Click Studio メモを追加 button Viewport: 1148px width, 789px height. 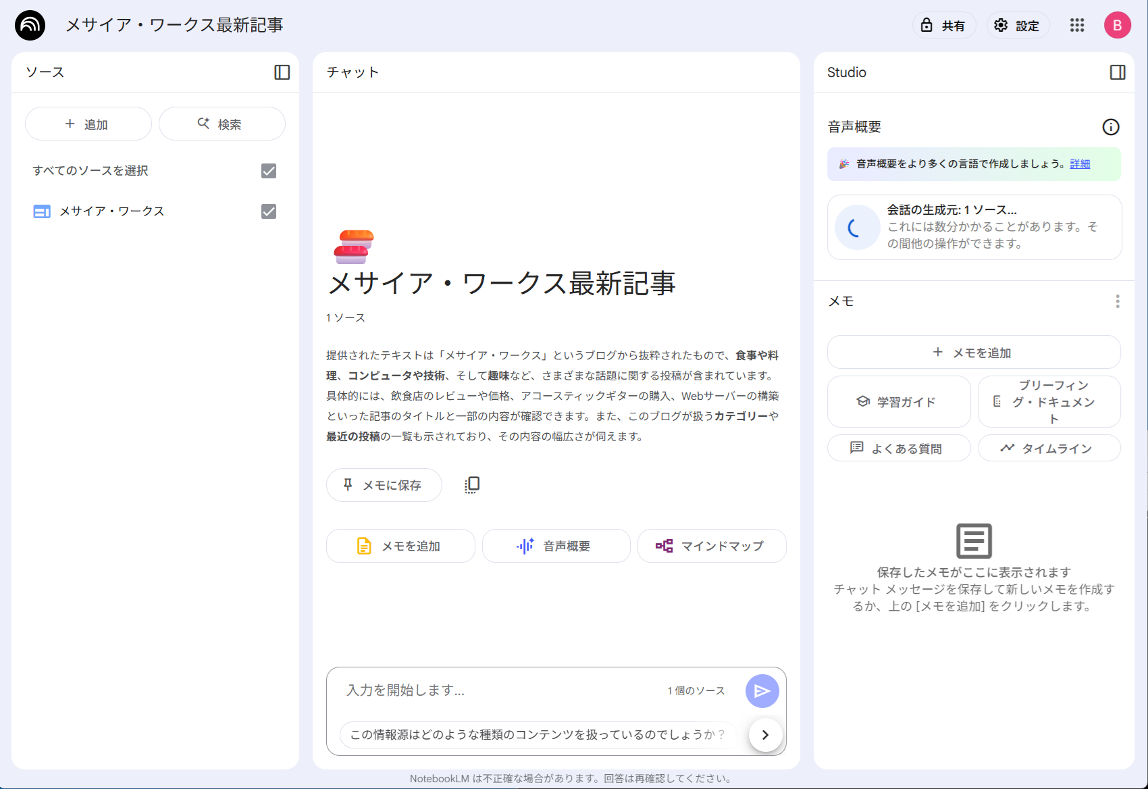974,353
